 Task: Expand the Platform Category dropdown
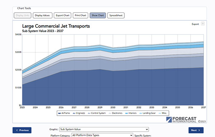[102, 135]
